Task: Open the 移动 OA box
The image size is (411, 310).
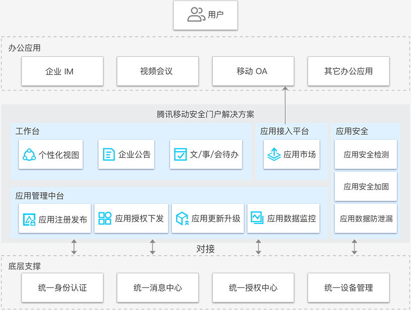Action: [x=253, y=71]
